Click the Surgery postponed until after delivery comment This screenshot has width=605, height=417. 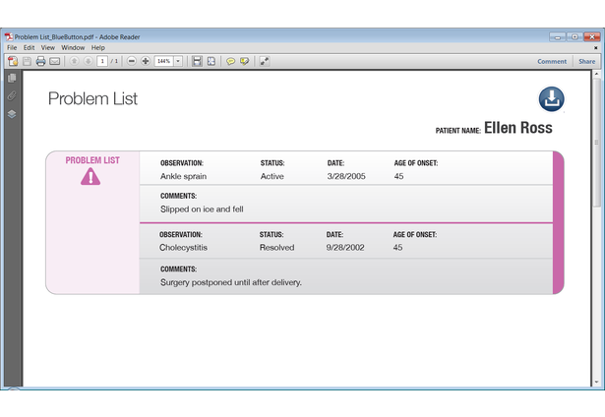[231, 282]
